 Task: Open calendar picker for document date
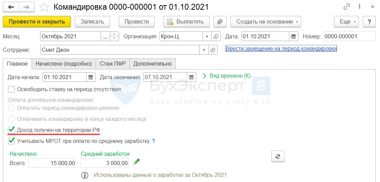293,36
